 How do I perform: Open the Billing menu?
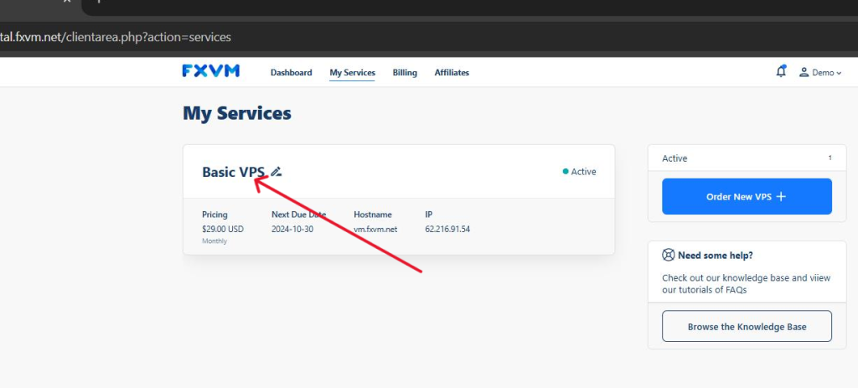[x=405, y=73]
